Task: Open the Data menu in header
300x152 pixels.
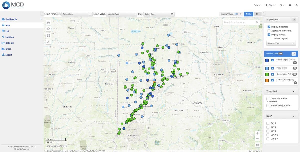Action: 257,5
